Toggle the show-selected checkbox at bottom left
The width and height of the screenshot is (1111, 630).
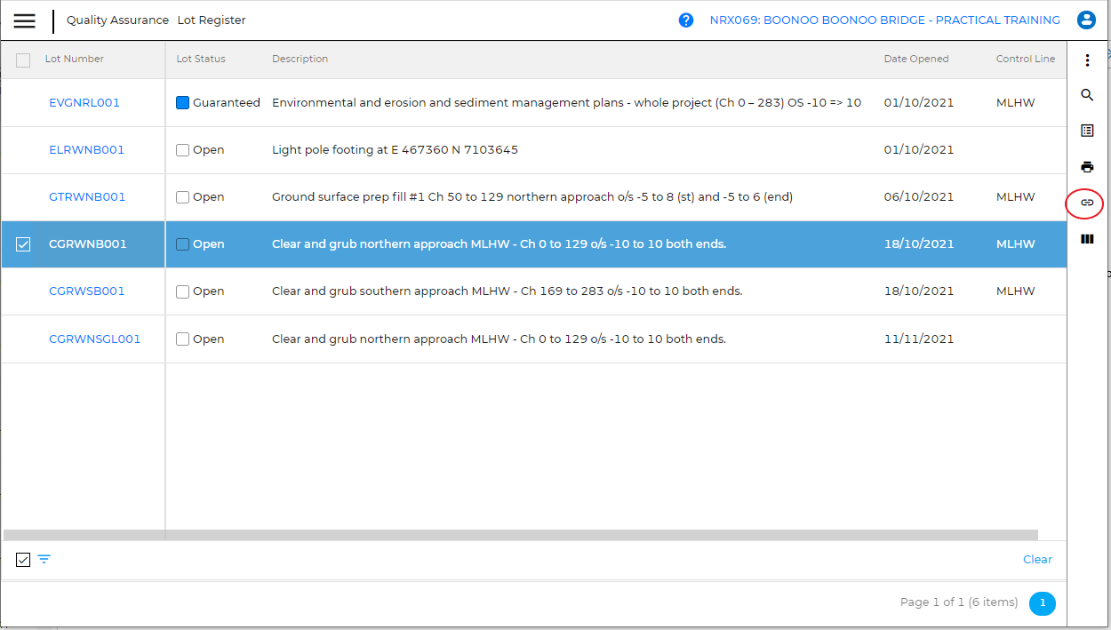click(23, 560)
